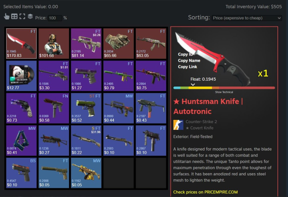Select the $65.66 gloves item

coord(118,43)
